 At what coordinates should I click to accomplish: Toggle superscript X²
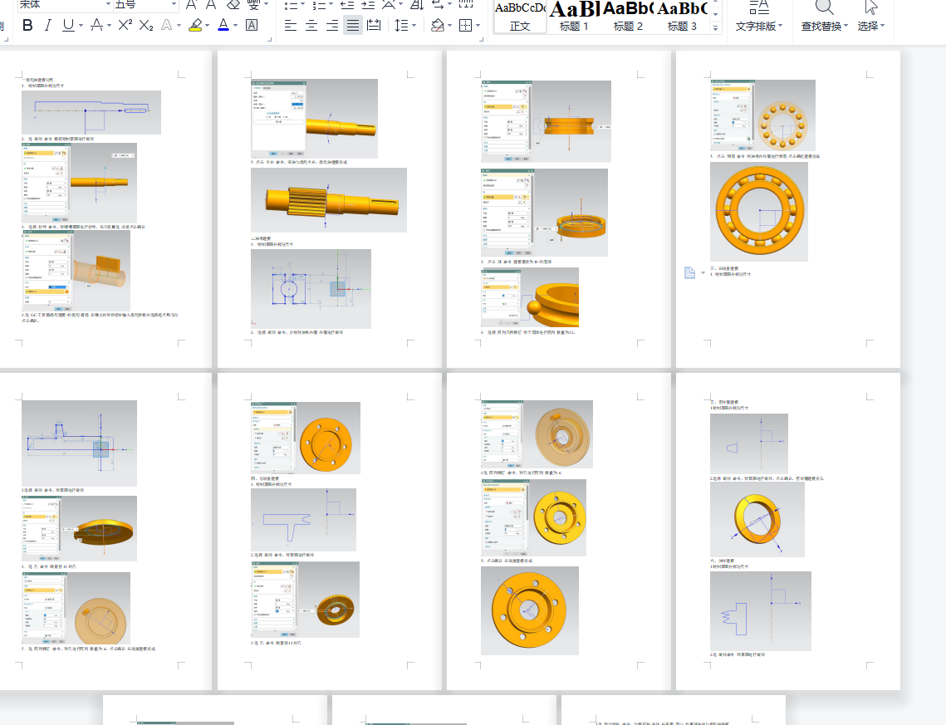[125, 26]
